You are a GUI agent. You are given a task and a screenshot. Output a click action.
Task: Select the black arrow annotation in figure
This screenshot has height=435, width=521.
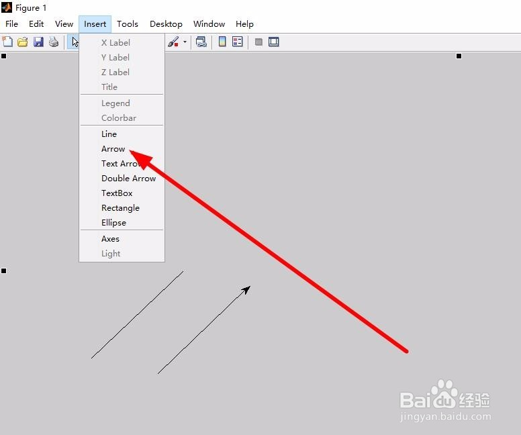coord(203,330)
